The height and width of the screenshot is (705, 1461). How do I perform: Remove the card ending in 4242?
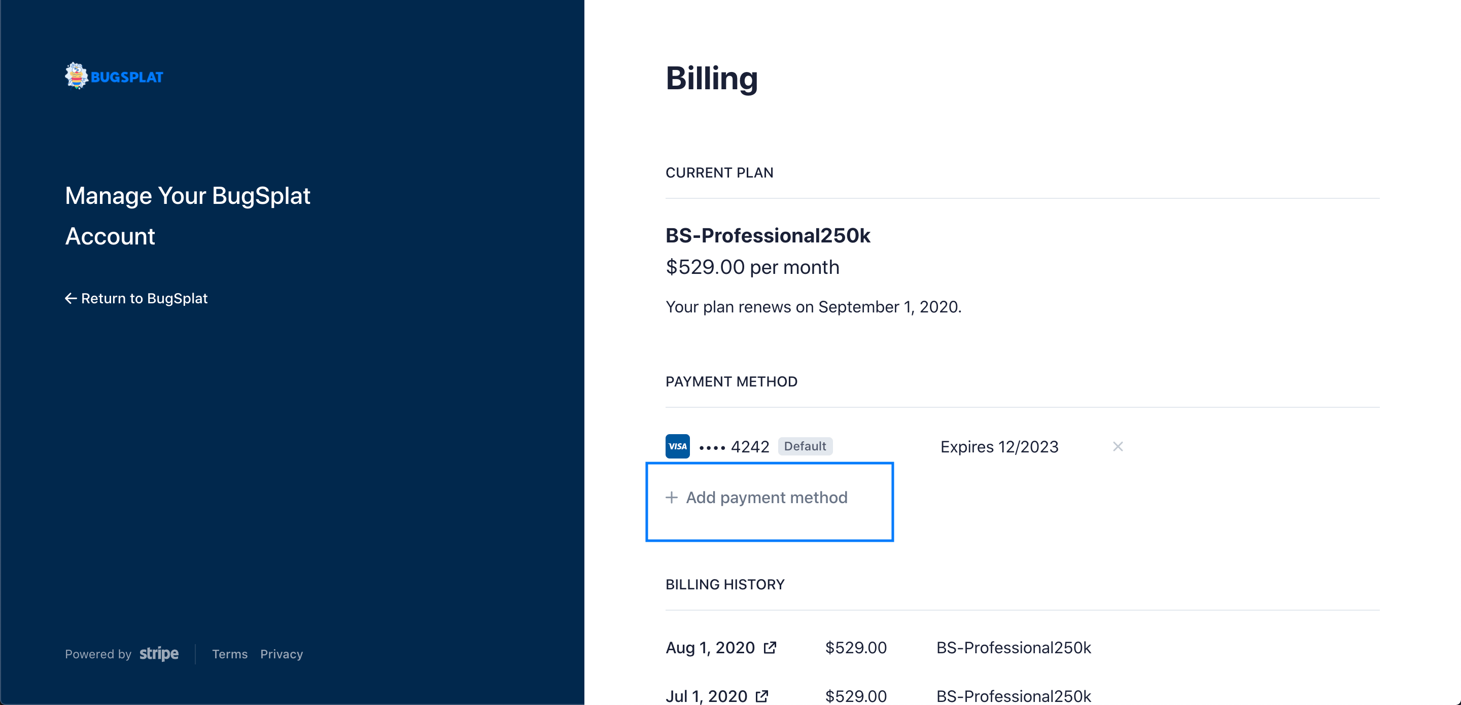1117,446
